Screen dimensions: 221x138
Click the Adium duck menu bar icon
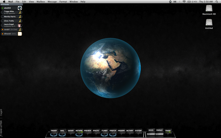tap(170, 2)
